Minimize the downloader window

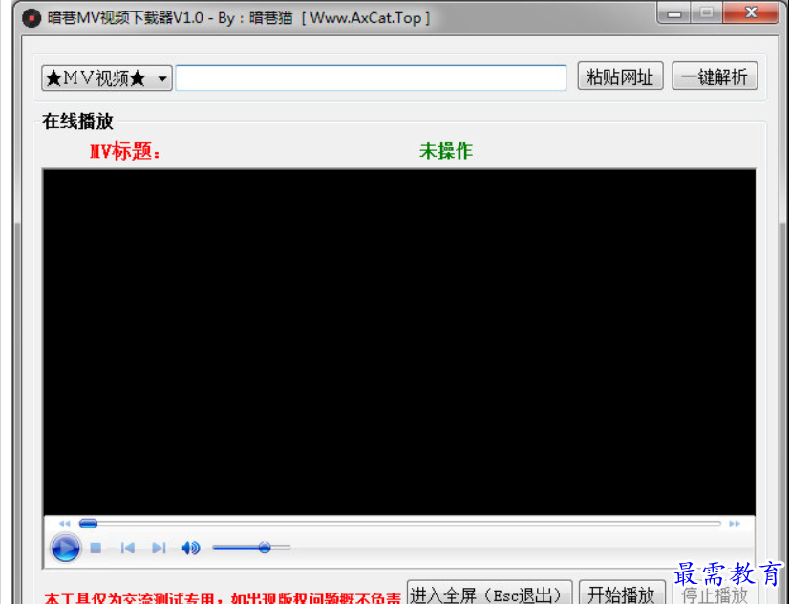(x=674, y=13)
